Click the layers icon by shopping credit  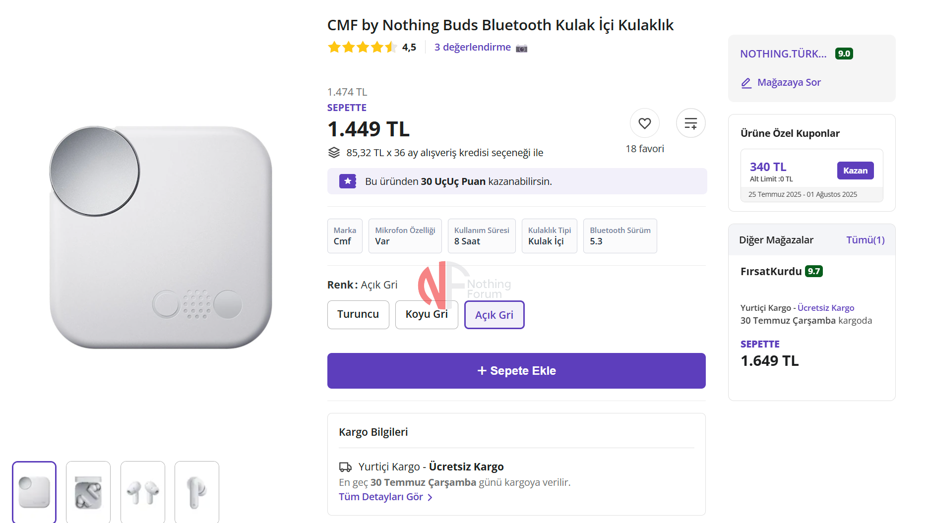point(334,153)
